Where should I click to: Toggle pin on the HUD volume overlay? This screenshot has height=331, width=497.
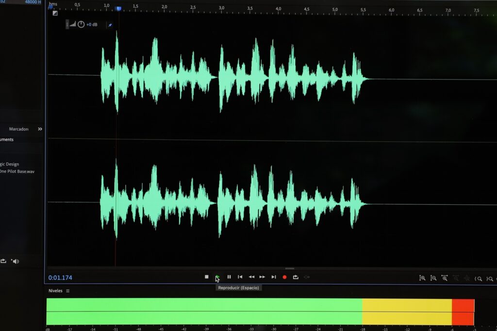pyautogui.click(x=110, y=25)
